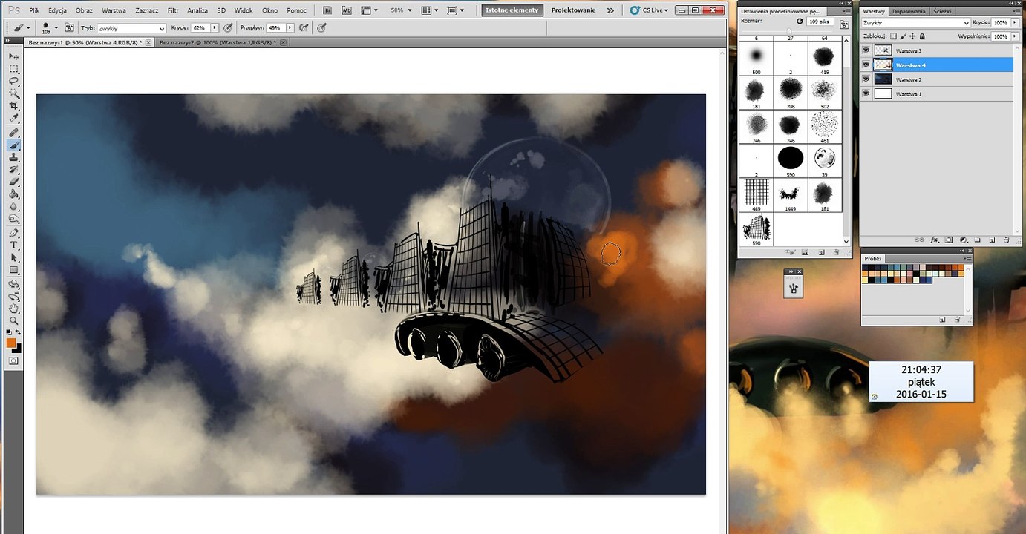Select the Move tool

pyautogui.click(x=13, y=56)
